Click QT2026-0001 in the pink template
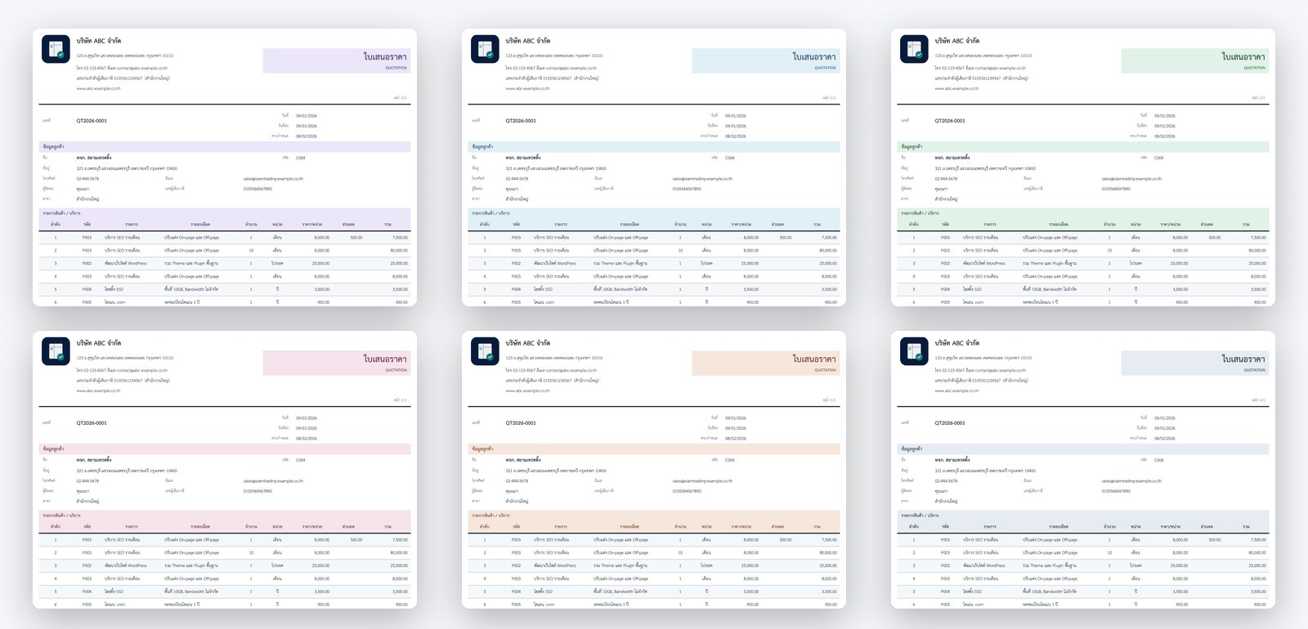Viewport: 1308px width, 629px height. pos(92,423)
